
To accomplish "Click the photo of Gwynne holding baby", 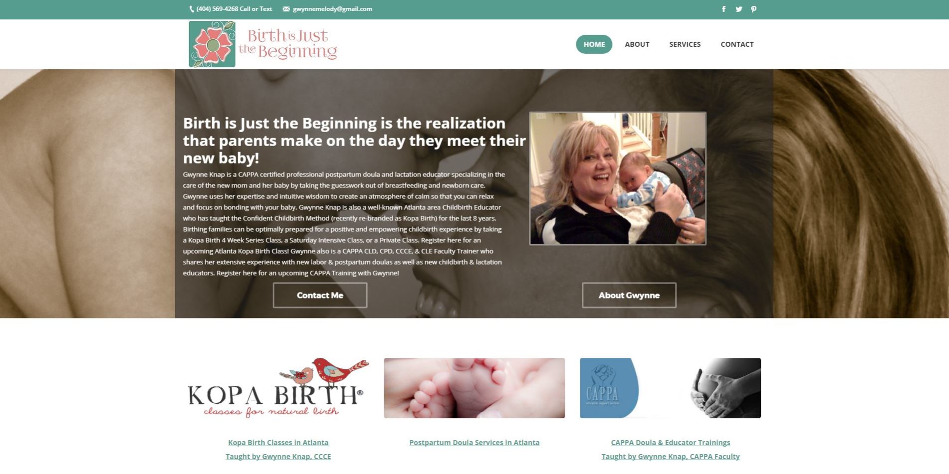I will 618,178.
